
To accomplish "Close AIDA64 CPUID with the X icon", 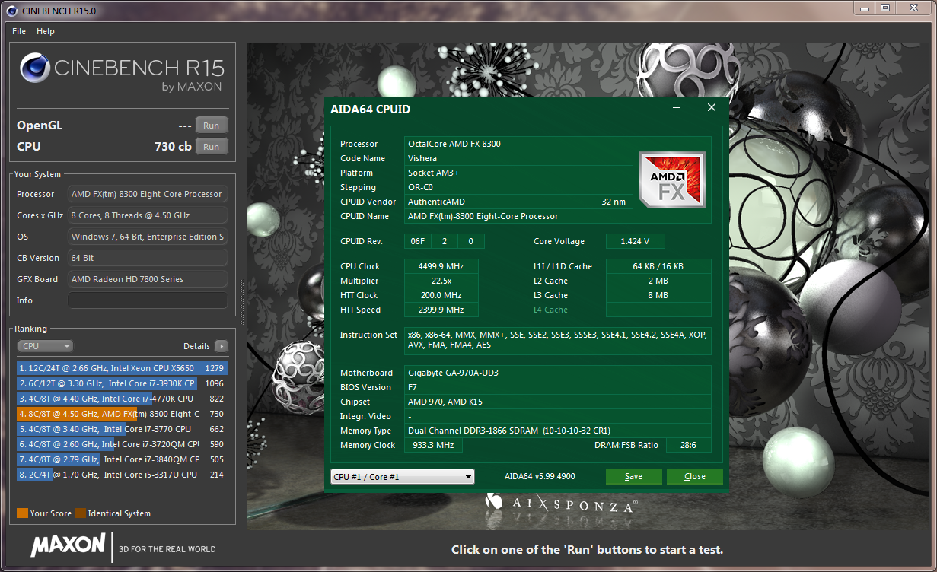I will coord(712,108).
